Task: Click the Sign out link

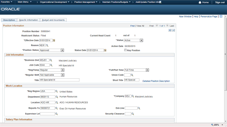Action: 220,2
